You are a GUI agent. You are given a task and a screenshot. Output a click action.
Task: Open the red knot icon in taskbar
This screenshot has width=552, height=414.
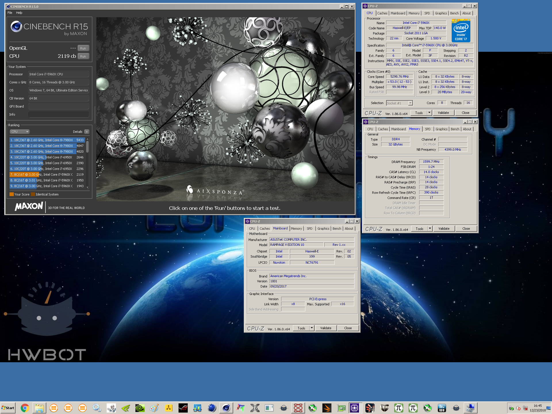pyautogui.click(x=298, y=408)
